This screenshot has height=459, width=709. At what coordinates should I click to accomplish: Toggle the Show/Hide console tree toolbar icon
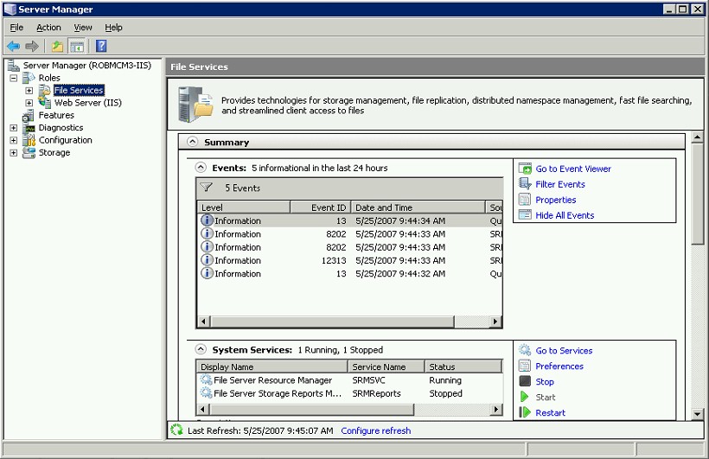(77, 46)
